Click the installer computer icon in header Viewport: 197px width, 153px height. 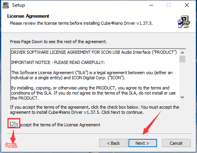click(184, 22)
